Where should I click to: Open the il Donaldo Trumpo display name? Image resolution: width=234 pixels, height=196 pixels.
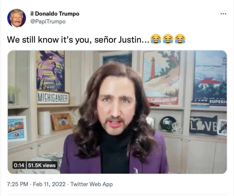tap(55, 14)
